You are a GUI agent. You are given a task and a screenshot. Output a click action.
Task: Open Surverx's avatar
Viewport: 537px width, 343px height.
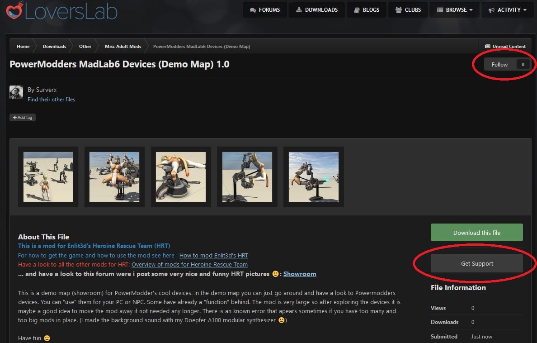(x=16, y=92)
